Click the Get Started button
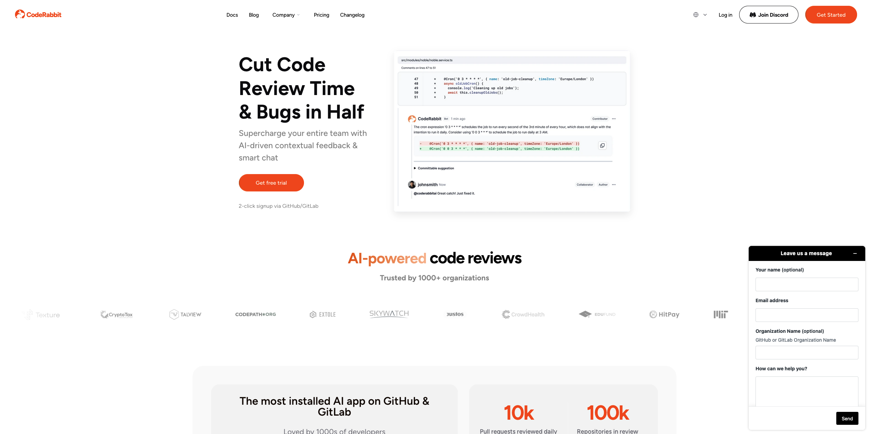 831,14
